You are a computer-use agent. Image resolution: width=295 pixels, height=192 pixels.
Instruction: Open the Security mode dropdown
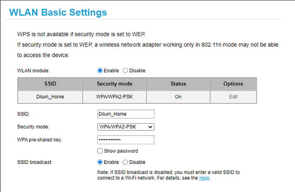(x=126, y=127)
